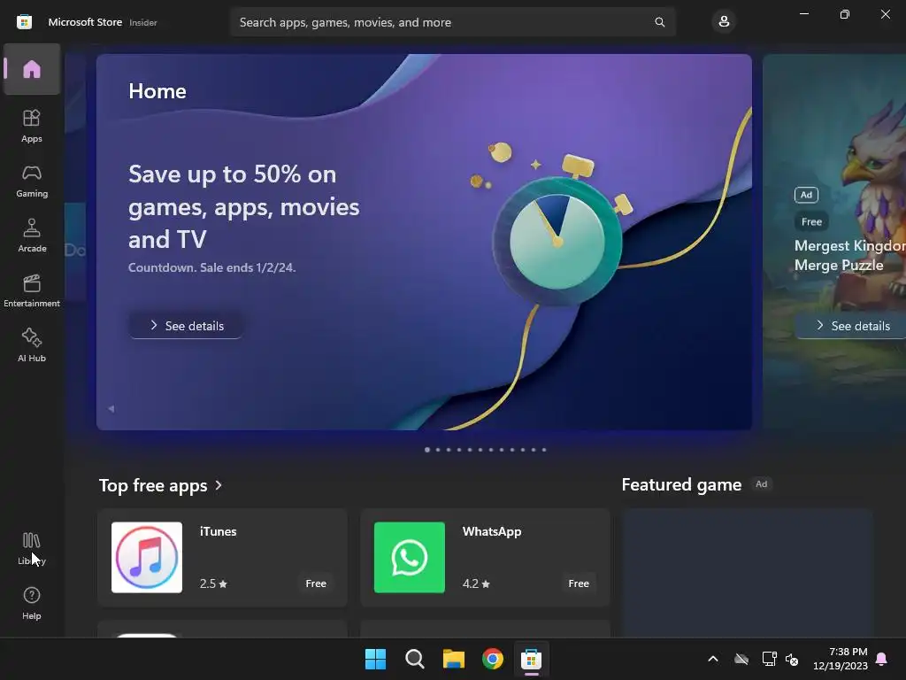The height and width of the screenshot is (680, 906).
Task: Click the OneDrive tray icon
Action: 741,659
